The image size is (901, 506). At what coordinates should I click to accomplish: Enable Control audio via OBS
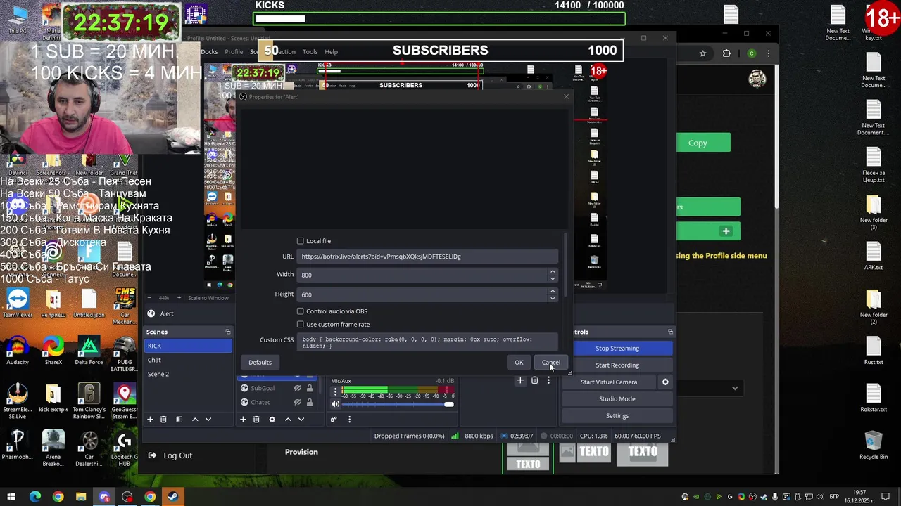tap(301, 311)
